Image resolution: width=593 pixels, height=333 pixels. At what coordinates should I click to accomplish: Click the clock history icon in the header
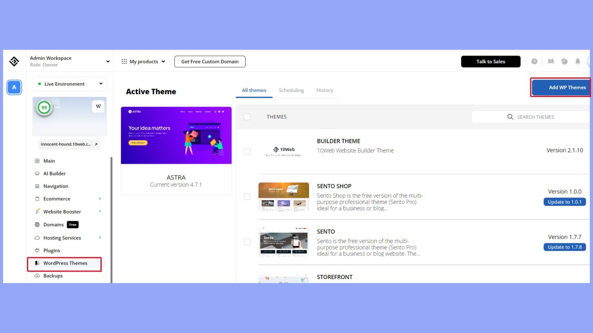tap(535, 61)
